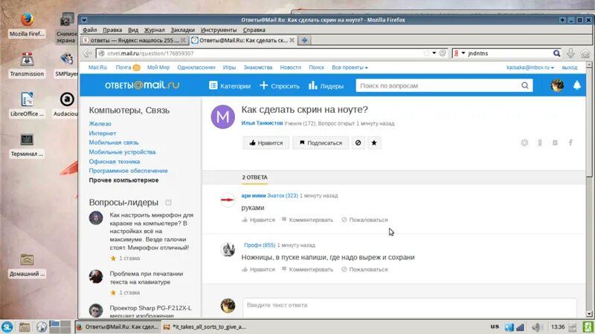Click the search magnifier in Поиск по вопросам
595x334 pixels.
[525, 85]
